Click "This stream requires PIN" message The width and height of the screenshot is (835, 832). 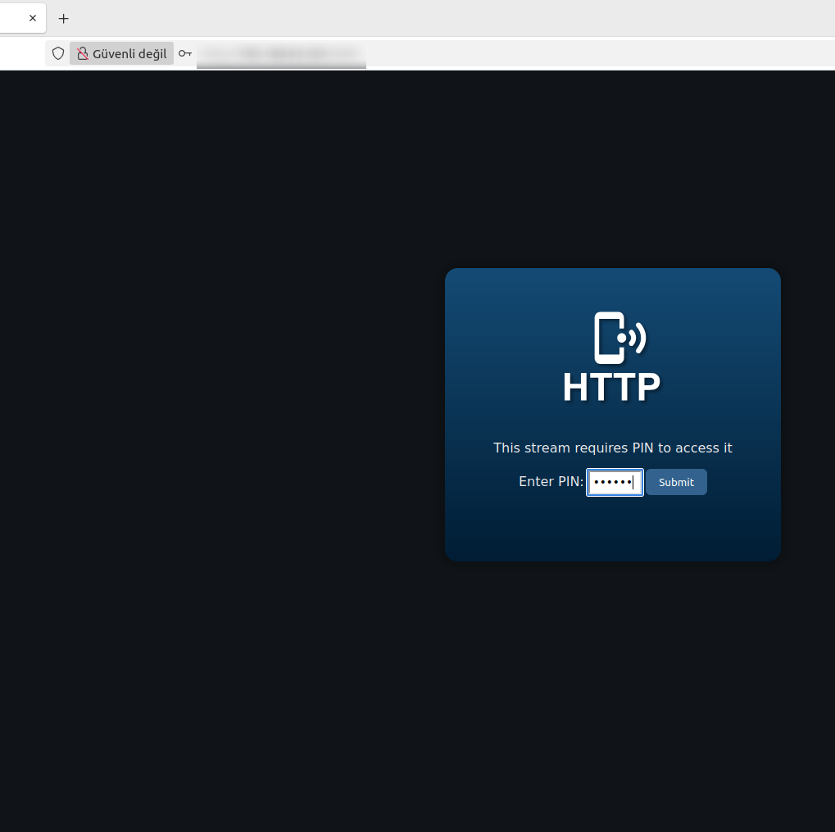tap(612, 448)
